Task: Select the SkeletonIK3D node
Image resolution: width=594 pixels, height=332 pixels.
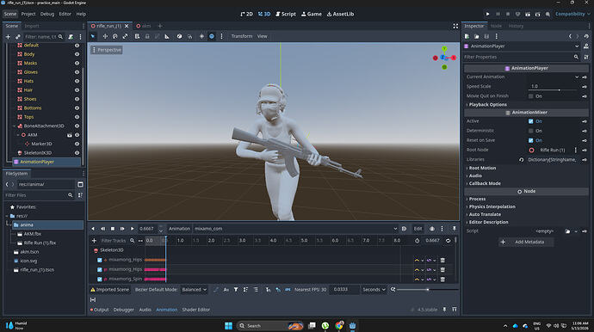Action: tap(38, 153)
